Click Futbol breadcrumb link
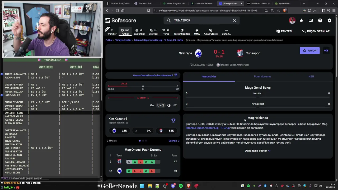 109,40
